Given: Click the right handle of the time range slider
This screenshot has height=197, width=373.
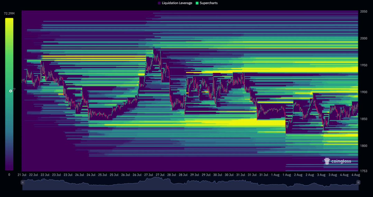Looking at the screenshot, I should click(358, 182).
